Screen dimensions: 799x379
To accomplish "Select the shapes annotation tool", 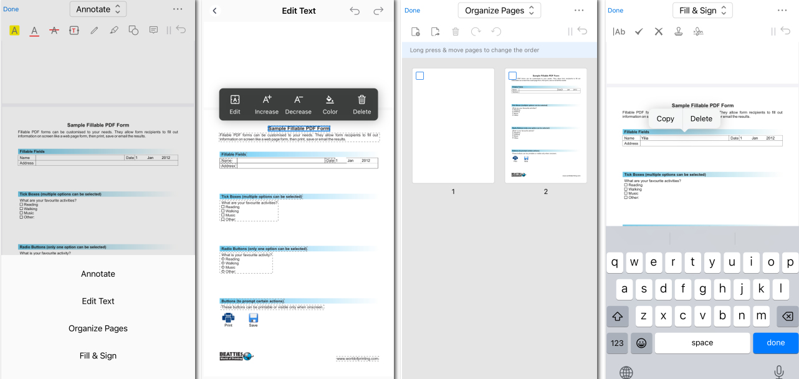I will pyautogui.click(x=133, y=30).
